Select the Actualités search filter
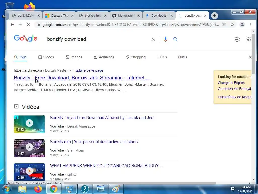This screenshot has width=258, height=194. click(104, 57)
